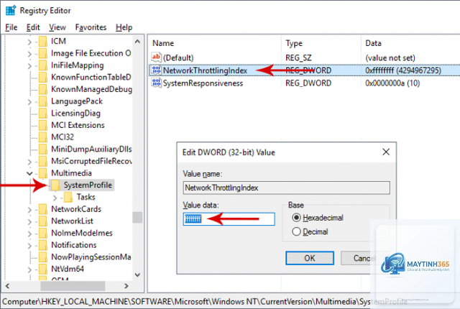
Task: Expand the ICM key
Action: coord(29,42)
